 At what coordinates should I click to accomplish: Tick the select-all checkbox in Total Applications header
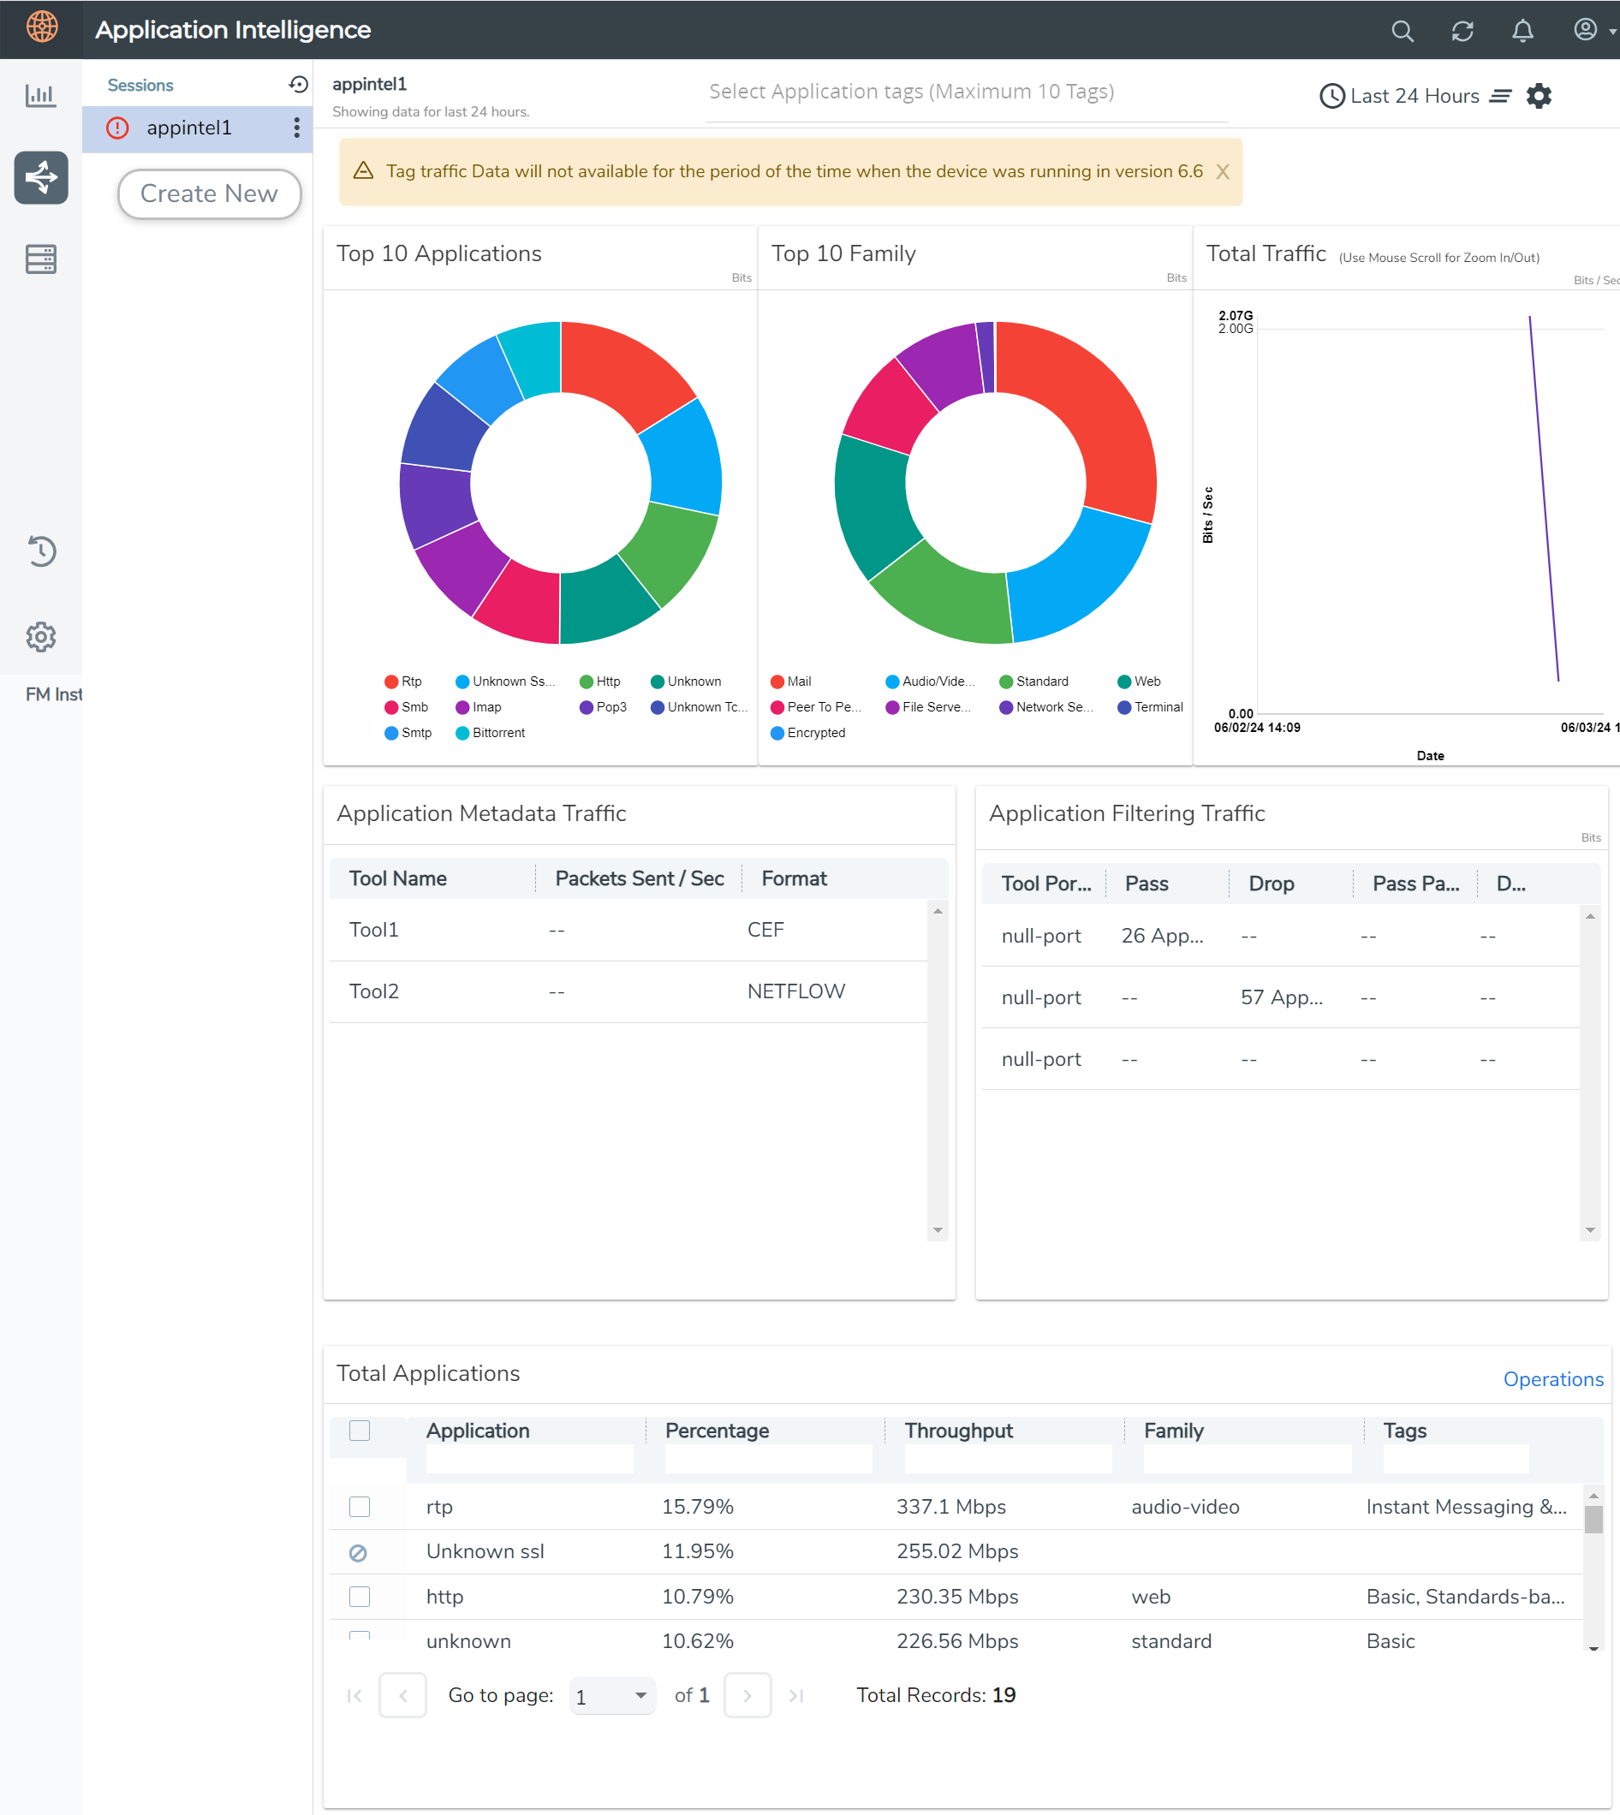tap(360, 1431)
